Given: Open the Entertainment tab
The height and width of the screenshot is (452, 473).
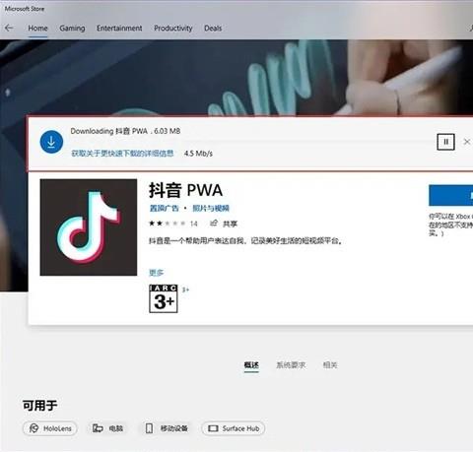Looking at the screenshot, I should (119, 29).
